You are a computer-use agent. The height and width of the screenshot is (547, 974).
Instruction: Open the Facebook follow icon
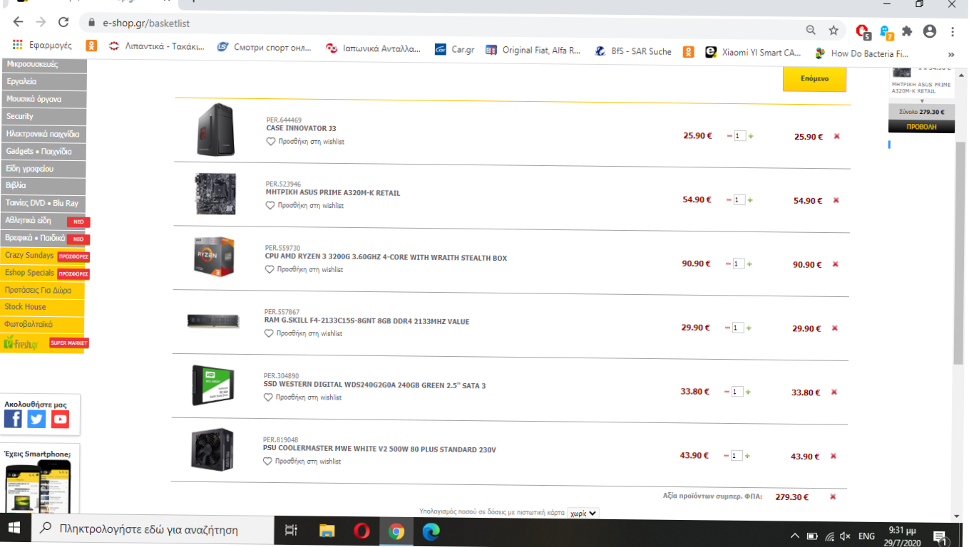pos(13,419)
